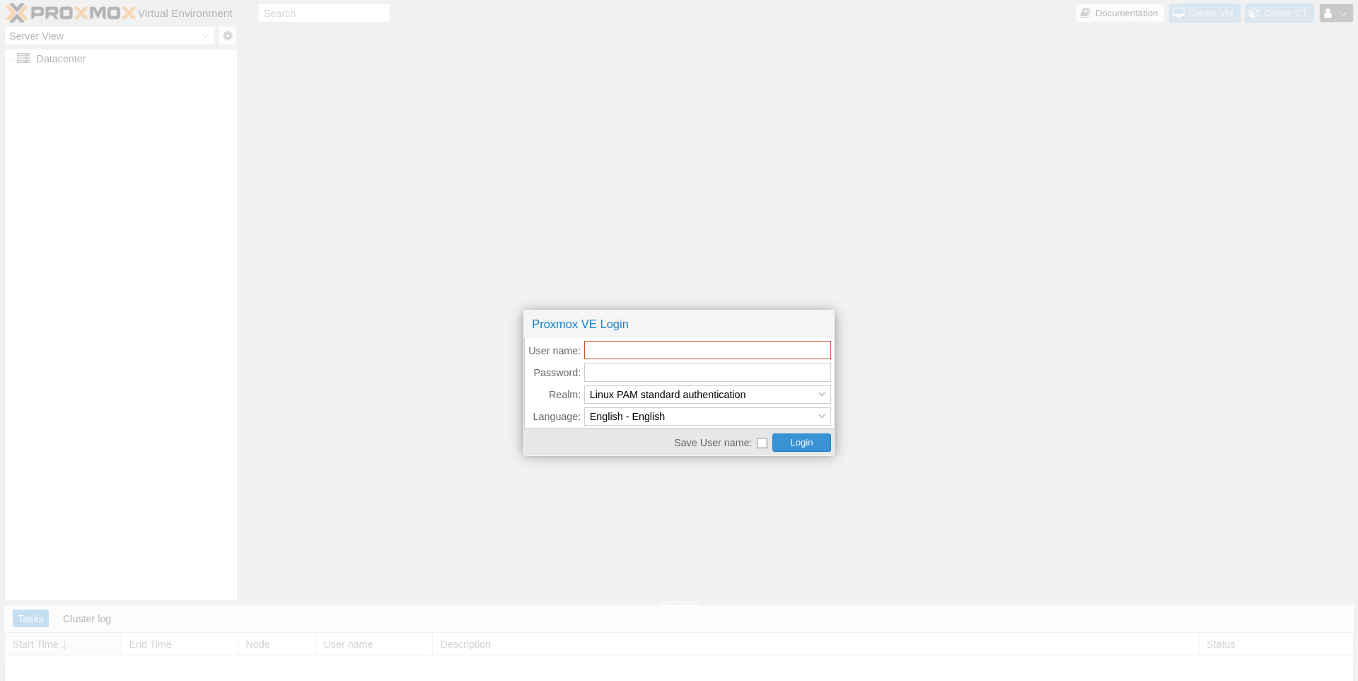Click the user account icon at top right
The width and height of the screenshot is (1358, 681).
pyautogui.click(x=1328, y=13)
